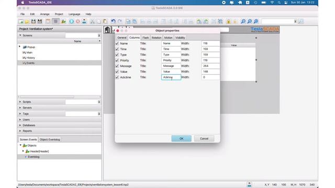Uncheck the Priority column checkbox
The height and width of the screenshot is (188, 335).
[x=117, y=61]
